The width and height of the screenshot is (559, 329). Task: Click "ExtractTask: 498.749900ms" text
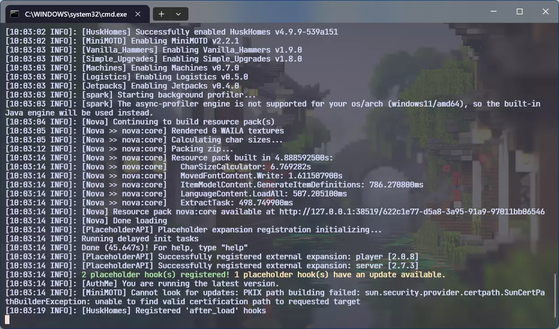(237, 203)
